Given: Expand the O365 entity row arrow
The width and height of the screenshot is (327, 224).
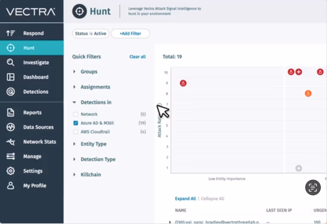Looking at the screenshot, I should point(170,222).
